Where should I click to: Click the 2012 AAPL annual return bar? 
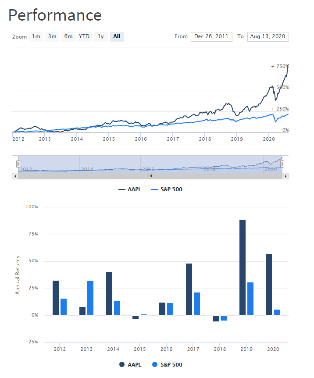click(x=56, y=298)
